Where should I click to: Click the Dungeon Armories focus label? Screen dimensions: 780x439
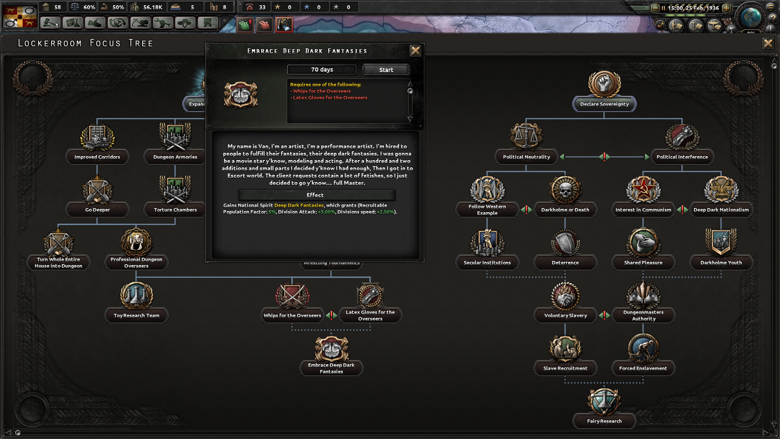coord(175,157)
